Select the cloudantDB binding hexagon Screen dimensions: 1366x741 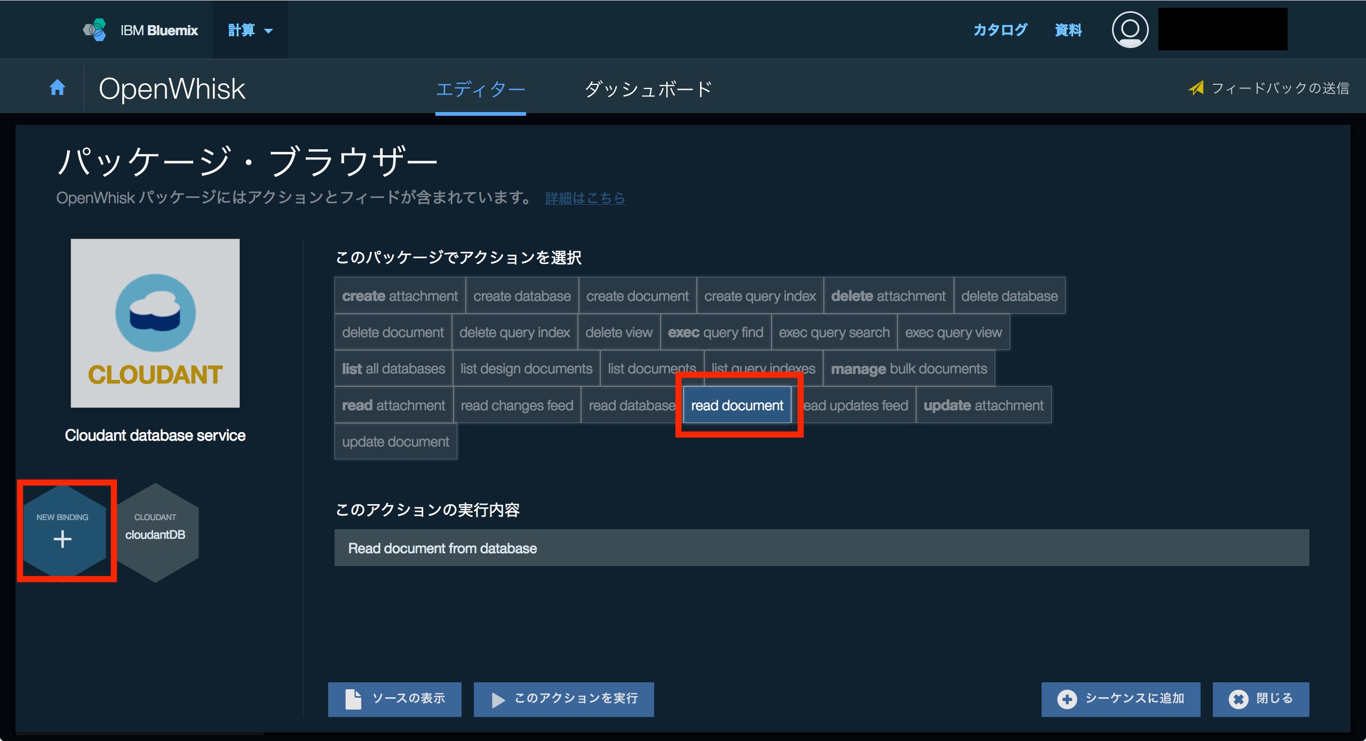155,532
